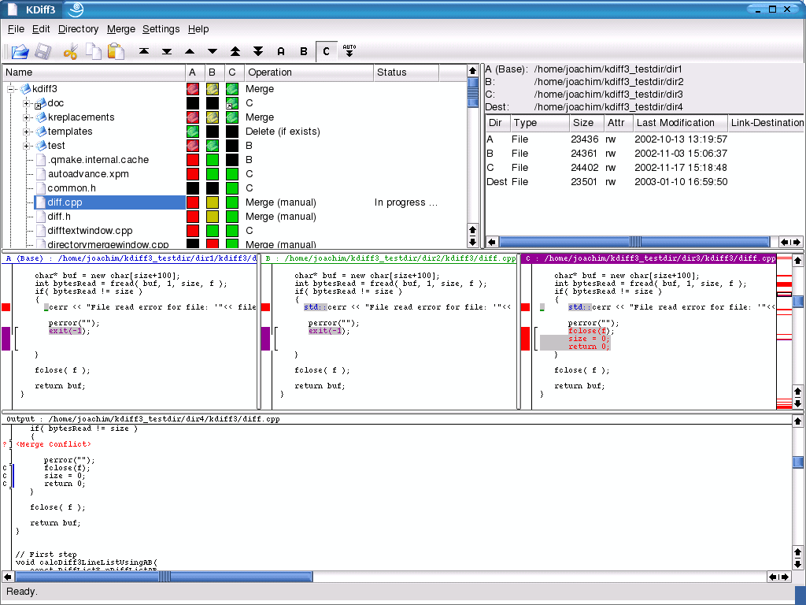Click the Copy toolbar icon

93,51
